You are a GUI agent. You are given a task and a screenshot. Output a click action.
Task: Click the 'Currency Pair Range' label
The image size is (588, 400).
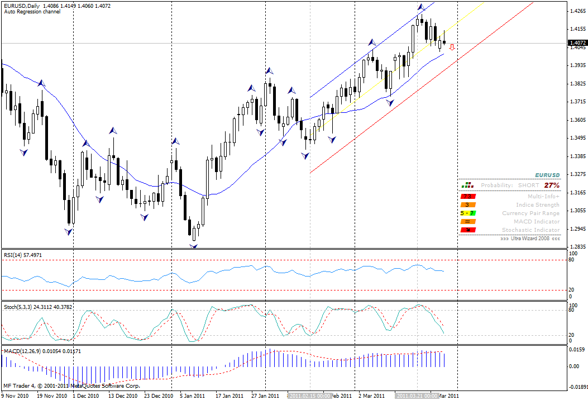click(530, 213)
